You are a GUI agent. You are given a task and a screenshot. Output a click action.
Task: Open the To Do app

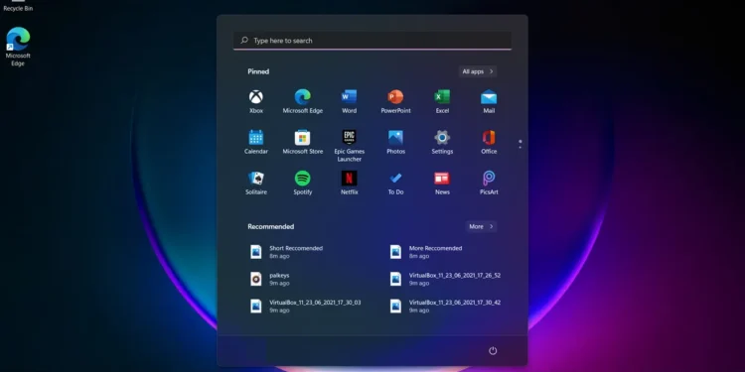pos(395,184)
